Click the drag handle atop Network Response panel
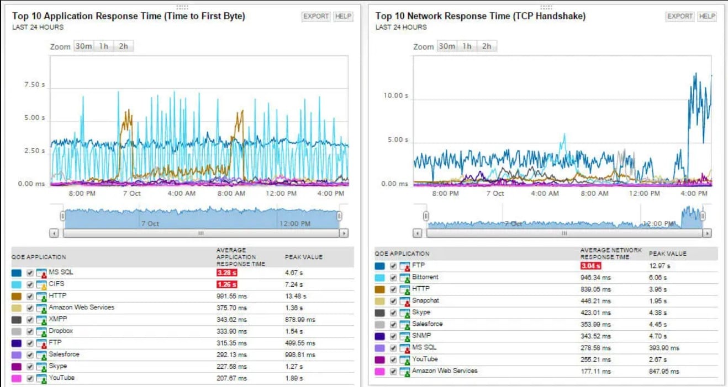This screenshot has height=387, width=728. [546, 7]
